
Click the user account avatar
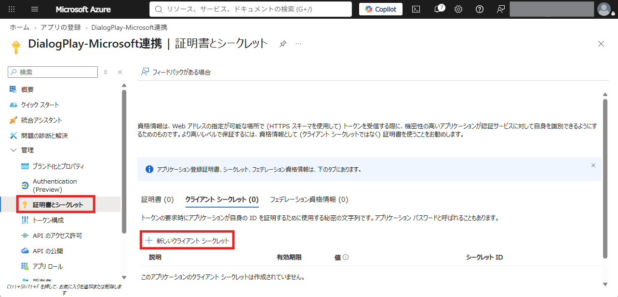click(604, 9)
